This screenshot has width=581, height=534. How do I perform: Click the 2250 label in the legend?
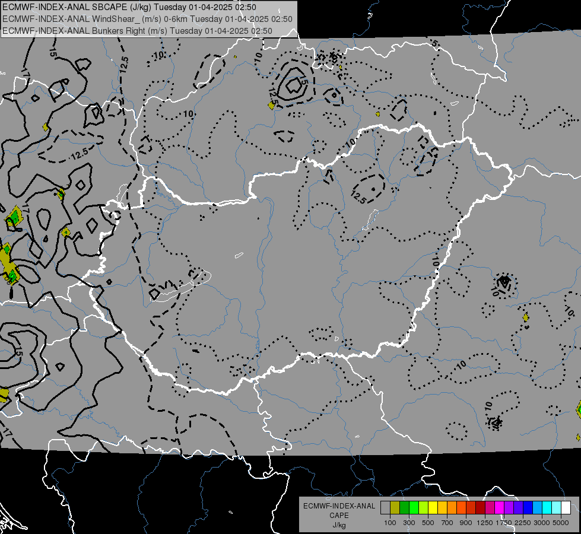tap(523, 523)
